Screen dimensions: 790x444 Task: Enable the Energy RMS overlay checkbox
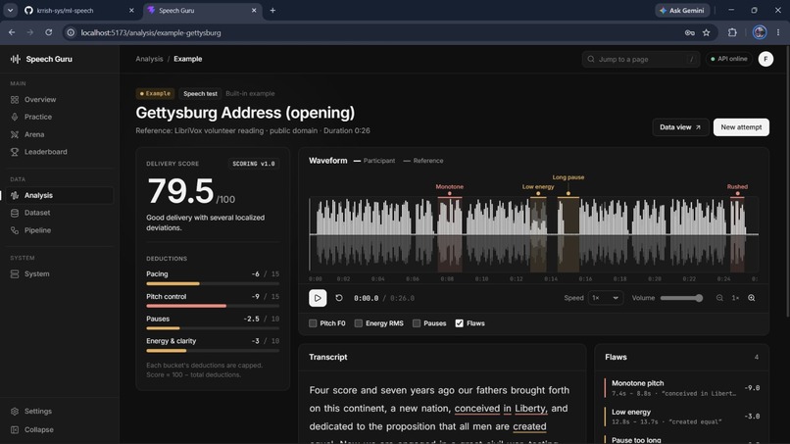pyautogui.click(x=358, y=323)
